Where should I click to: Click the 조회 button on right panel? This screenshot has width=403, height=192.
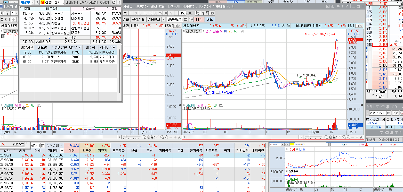[395, 113]
